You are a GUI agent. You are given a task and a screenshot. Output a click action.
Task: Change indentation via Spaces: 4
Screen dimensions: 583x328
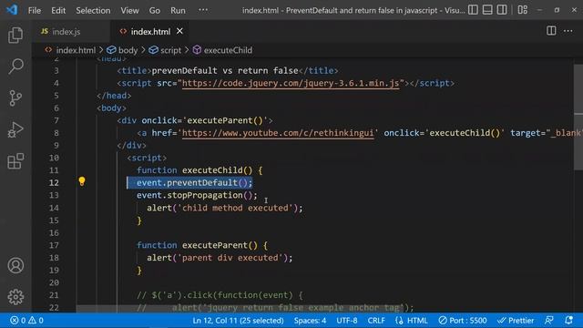pos(310,320)
